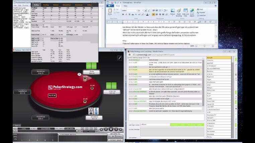The height and width of the screenshot is (143, 255).
Task: Click the WordPad zoom slider handle
Action: coord(204,46)
